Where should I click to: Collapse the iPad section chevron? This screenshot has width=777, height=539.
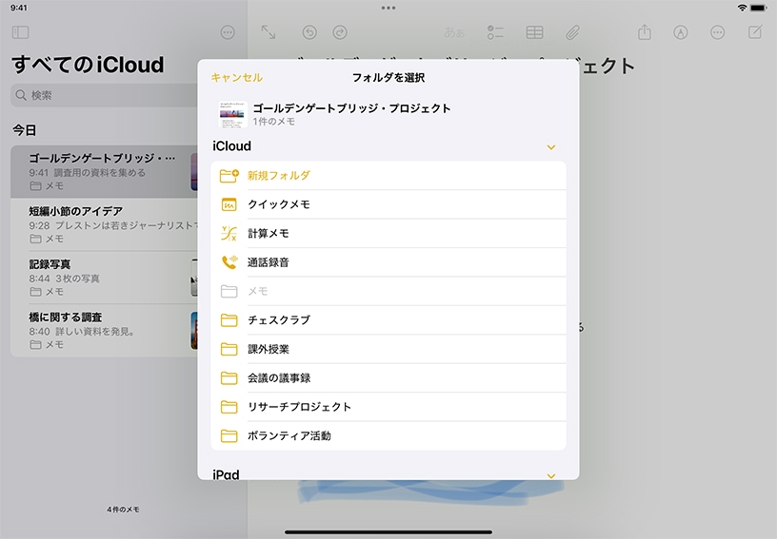pos(550,475)
